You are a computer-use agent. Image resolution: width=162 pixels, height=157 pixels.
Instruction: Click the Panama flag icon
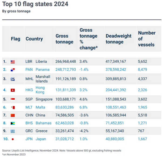click(x=13, y=69)
